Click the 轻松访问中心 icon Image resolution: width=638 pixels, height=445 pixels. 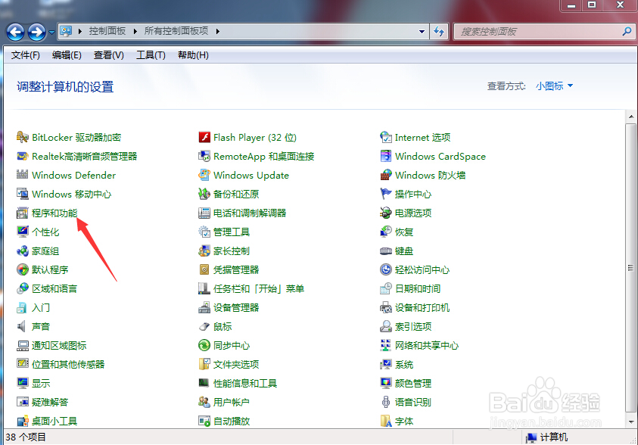386,269
